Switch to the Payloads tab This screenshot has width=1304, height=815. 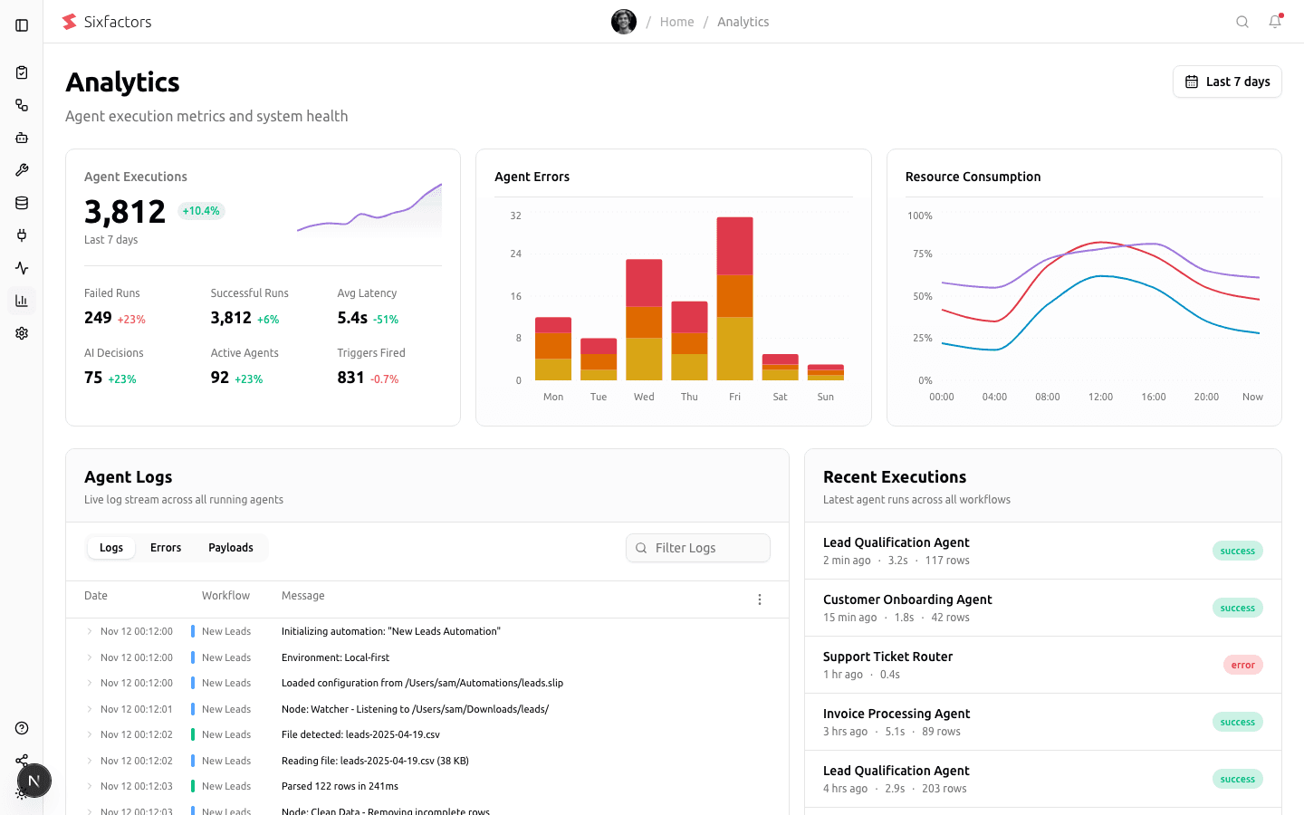[x=231, y=548]
